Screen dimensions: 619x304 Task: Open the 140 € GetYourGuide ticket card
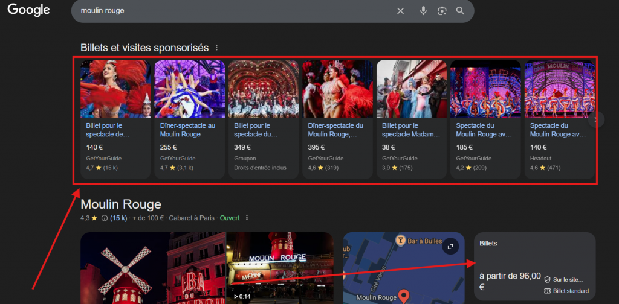[x=115, y=119]
